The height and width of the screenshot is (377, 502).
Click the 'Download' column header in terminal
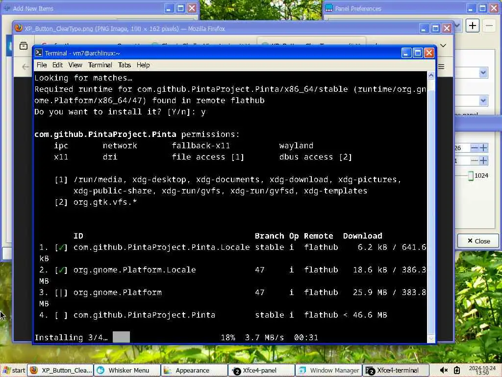point(362,236)
